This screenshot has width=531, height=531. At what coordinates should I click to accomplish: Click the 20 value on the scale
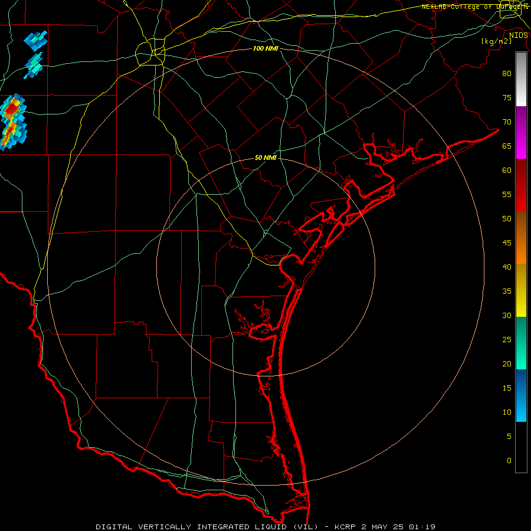tap(507, 363)
